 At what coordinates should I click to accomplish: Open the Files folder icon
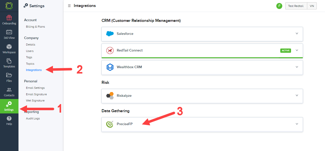[9, 75]
